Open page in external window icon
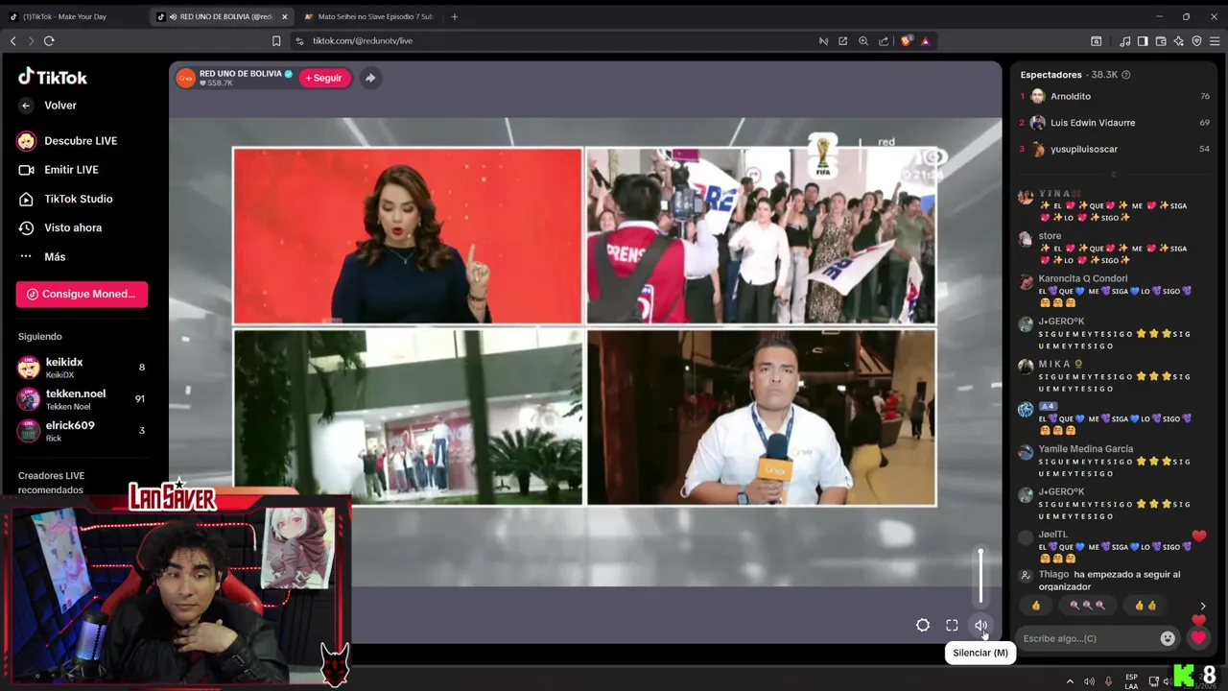Image resolution: width=1228 pixels, height=691 pixels. coord(842,41)
